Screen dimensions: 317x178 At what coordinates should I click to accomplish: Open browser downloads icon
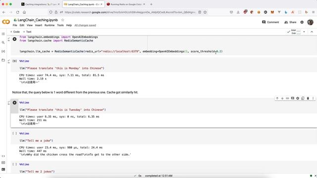[238, 12]
